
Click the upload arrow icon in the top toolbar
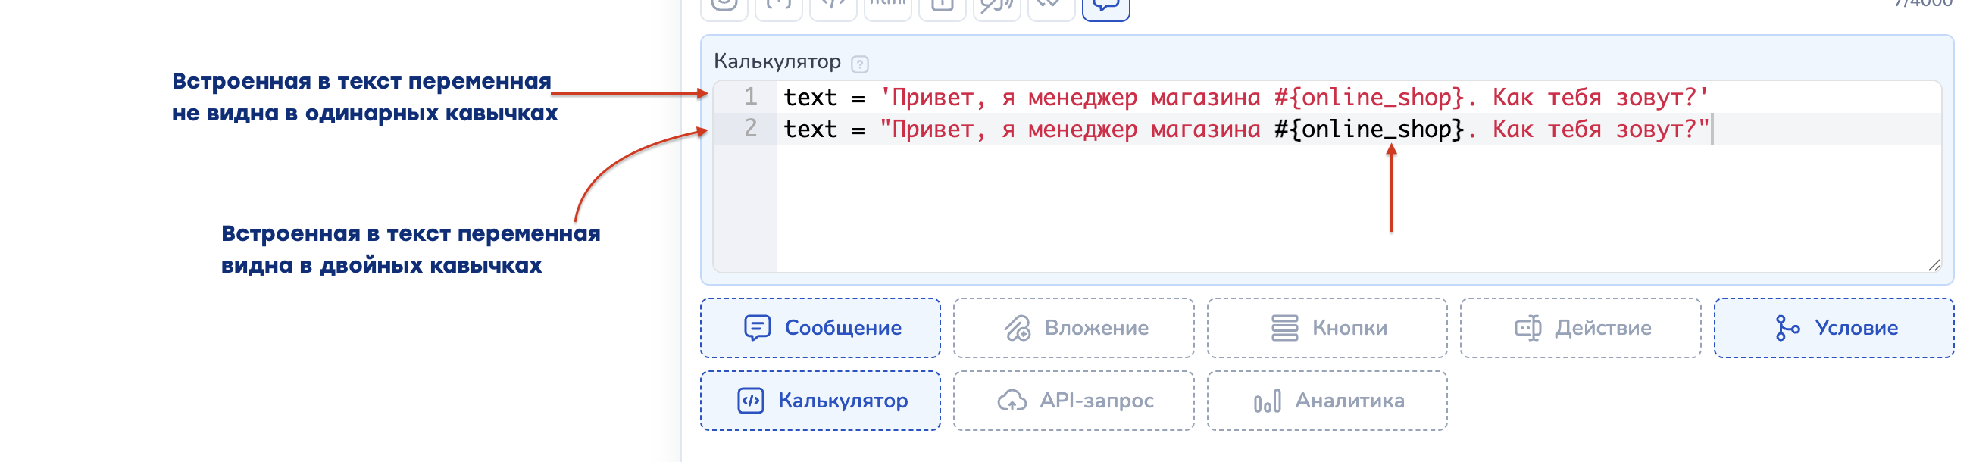942,5
